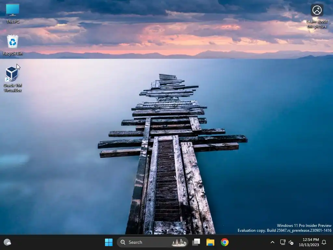The height and width of the screenshot is (250, 333).
Task: Launch File Explorer from the taskbar
Action: pos(210,242)
